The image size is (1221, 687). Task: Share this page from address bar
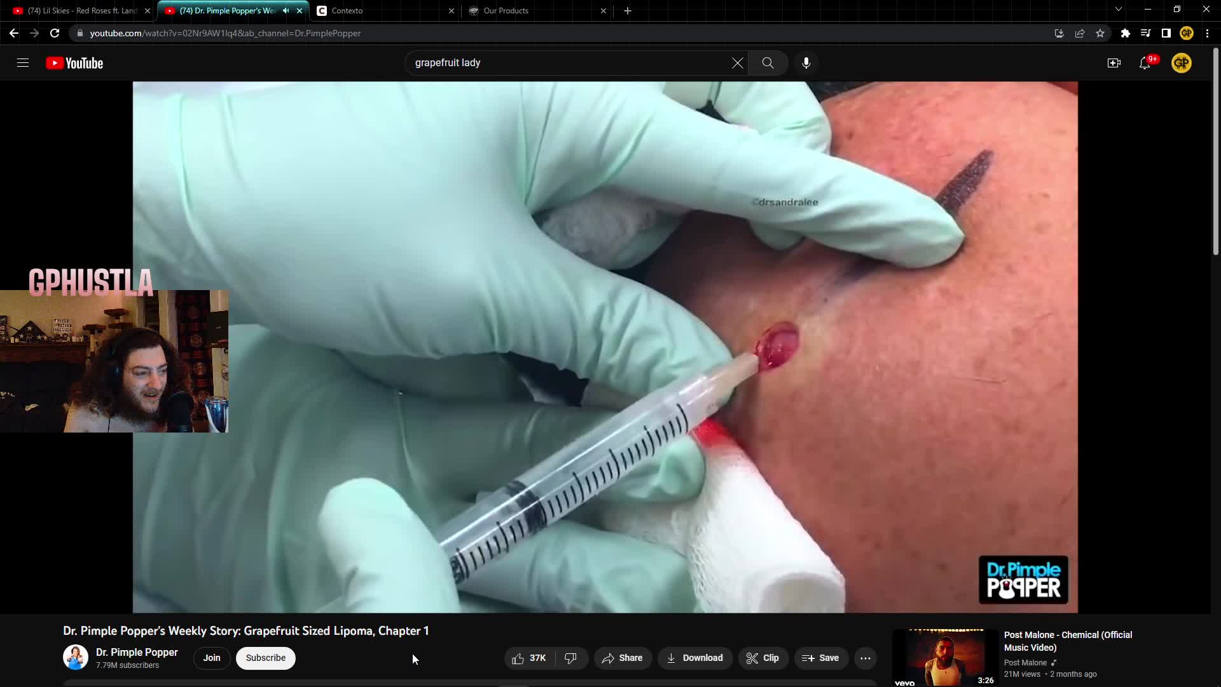[x=1080, y=33]
